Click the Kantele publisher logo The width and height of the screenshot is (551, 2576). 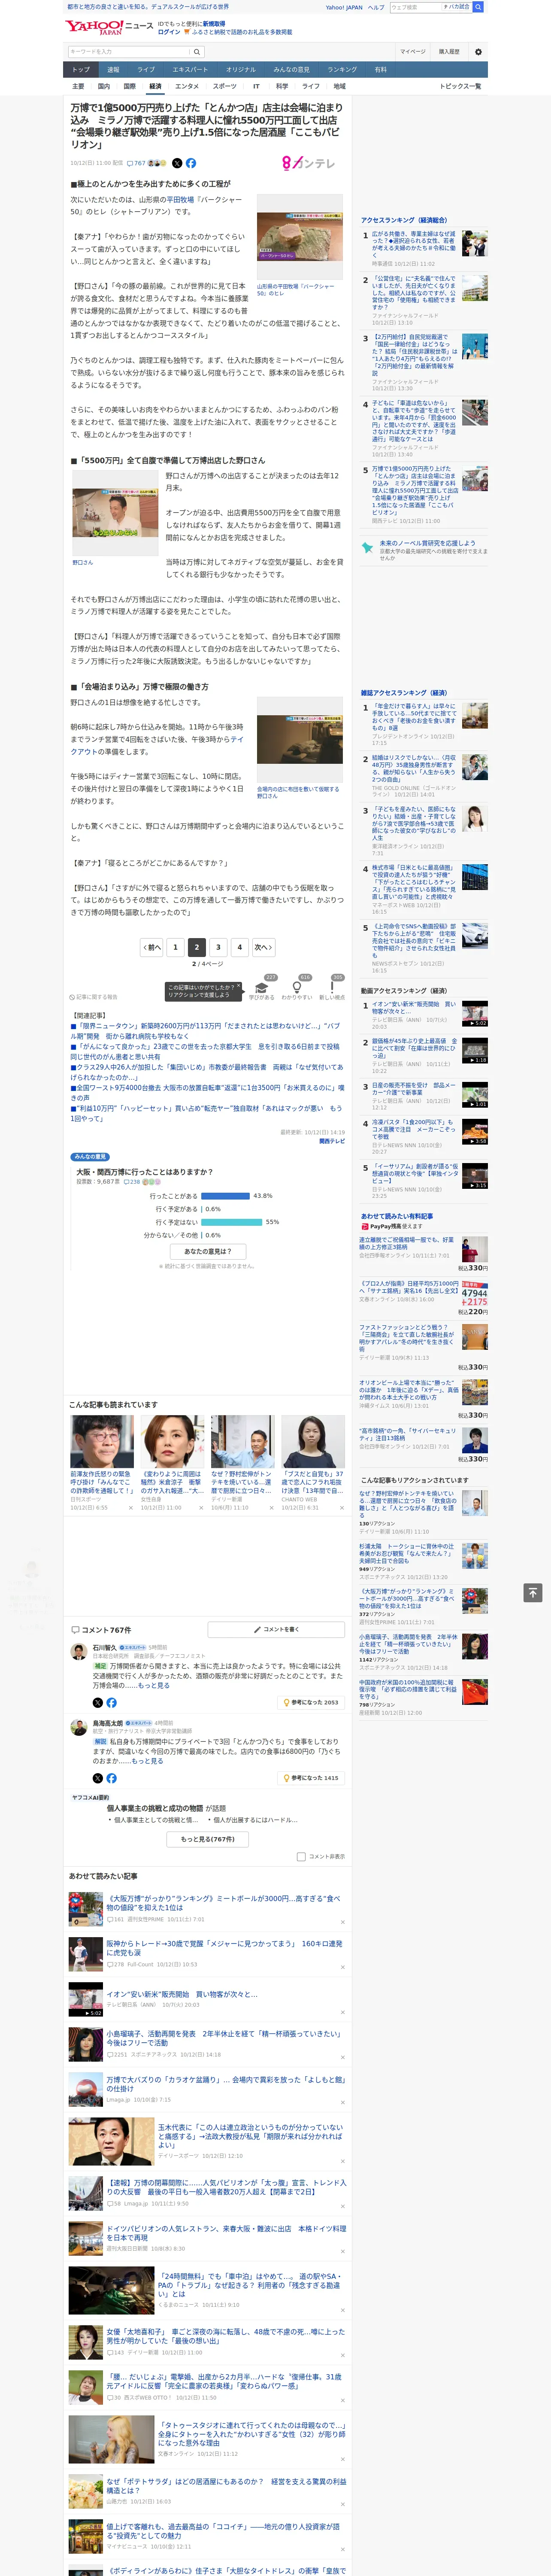(309, 163)
